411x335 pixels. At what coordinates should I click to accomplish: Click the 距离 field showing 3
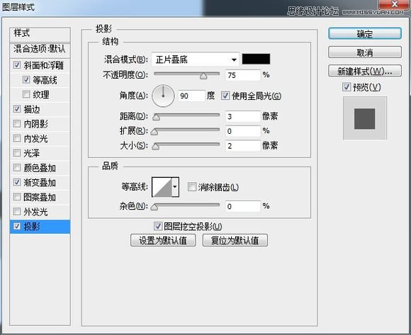(x=243, y=117)
